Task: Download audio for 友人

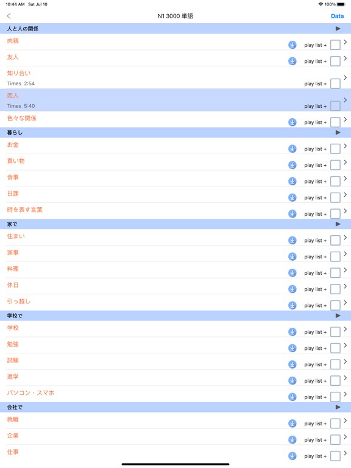Action: pyautogui.click(x=292, y=61)
